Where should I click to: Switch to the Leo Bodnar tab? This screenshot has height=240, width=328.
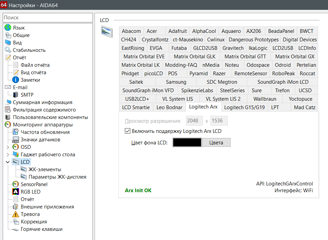[x=169, y=107]
